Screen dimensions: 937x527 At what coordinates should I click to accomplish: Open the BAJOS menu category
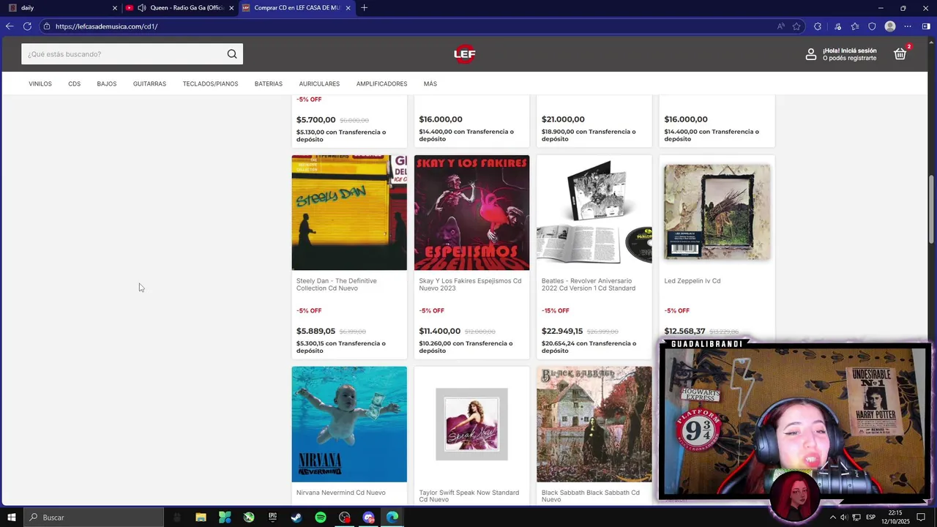pos(107,84)
